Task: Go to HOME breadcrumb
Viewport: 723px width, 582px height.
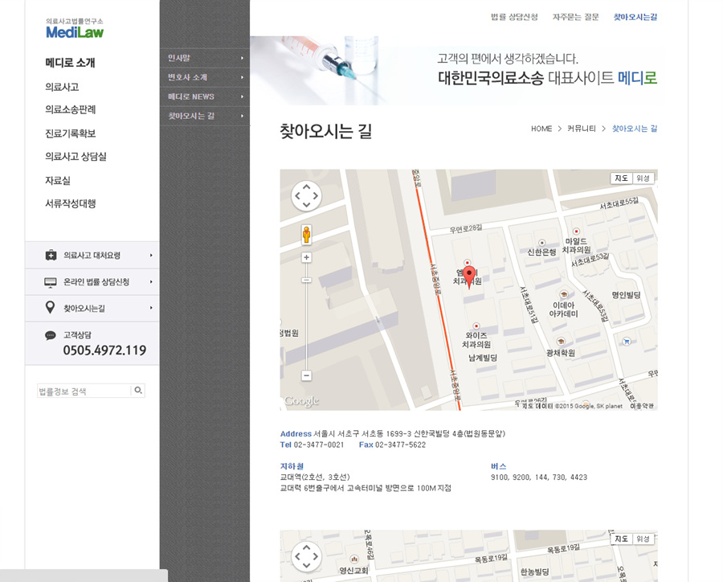Action: pyautogui.click(x=541, y=129)
